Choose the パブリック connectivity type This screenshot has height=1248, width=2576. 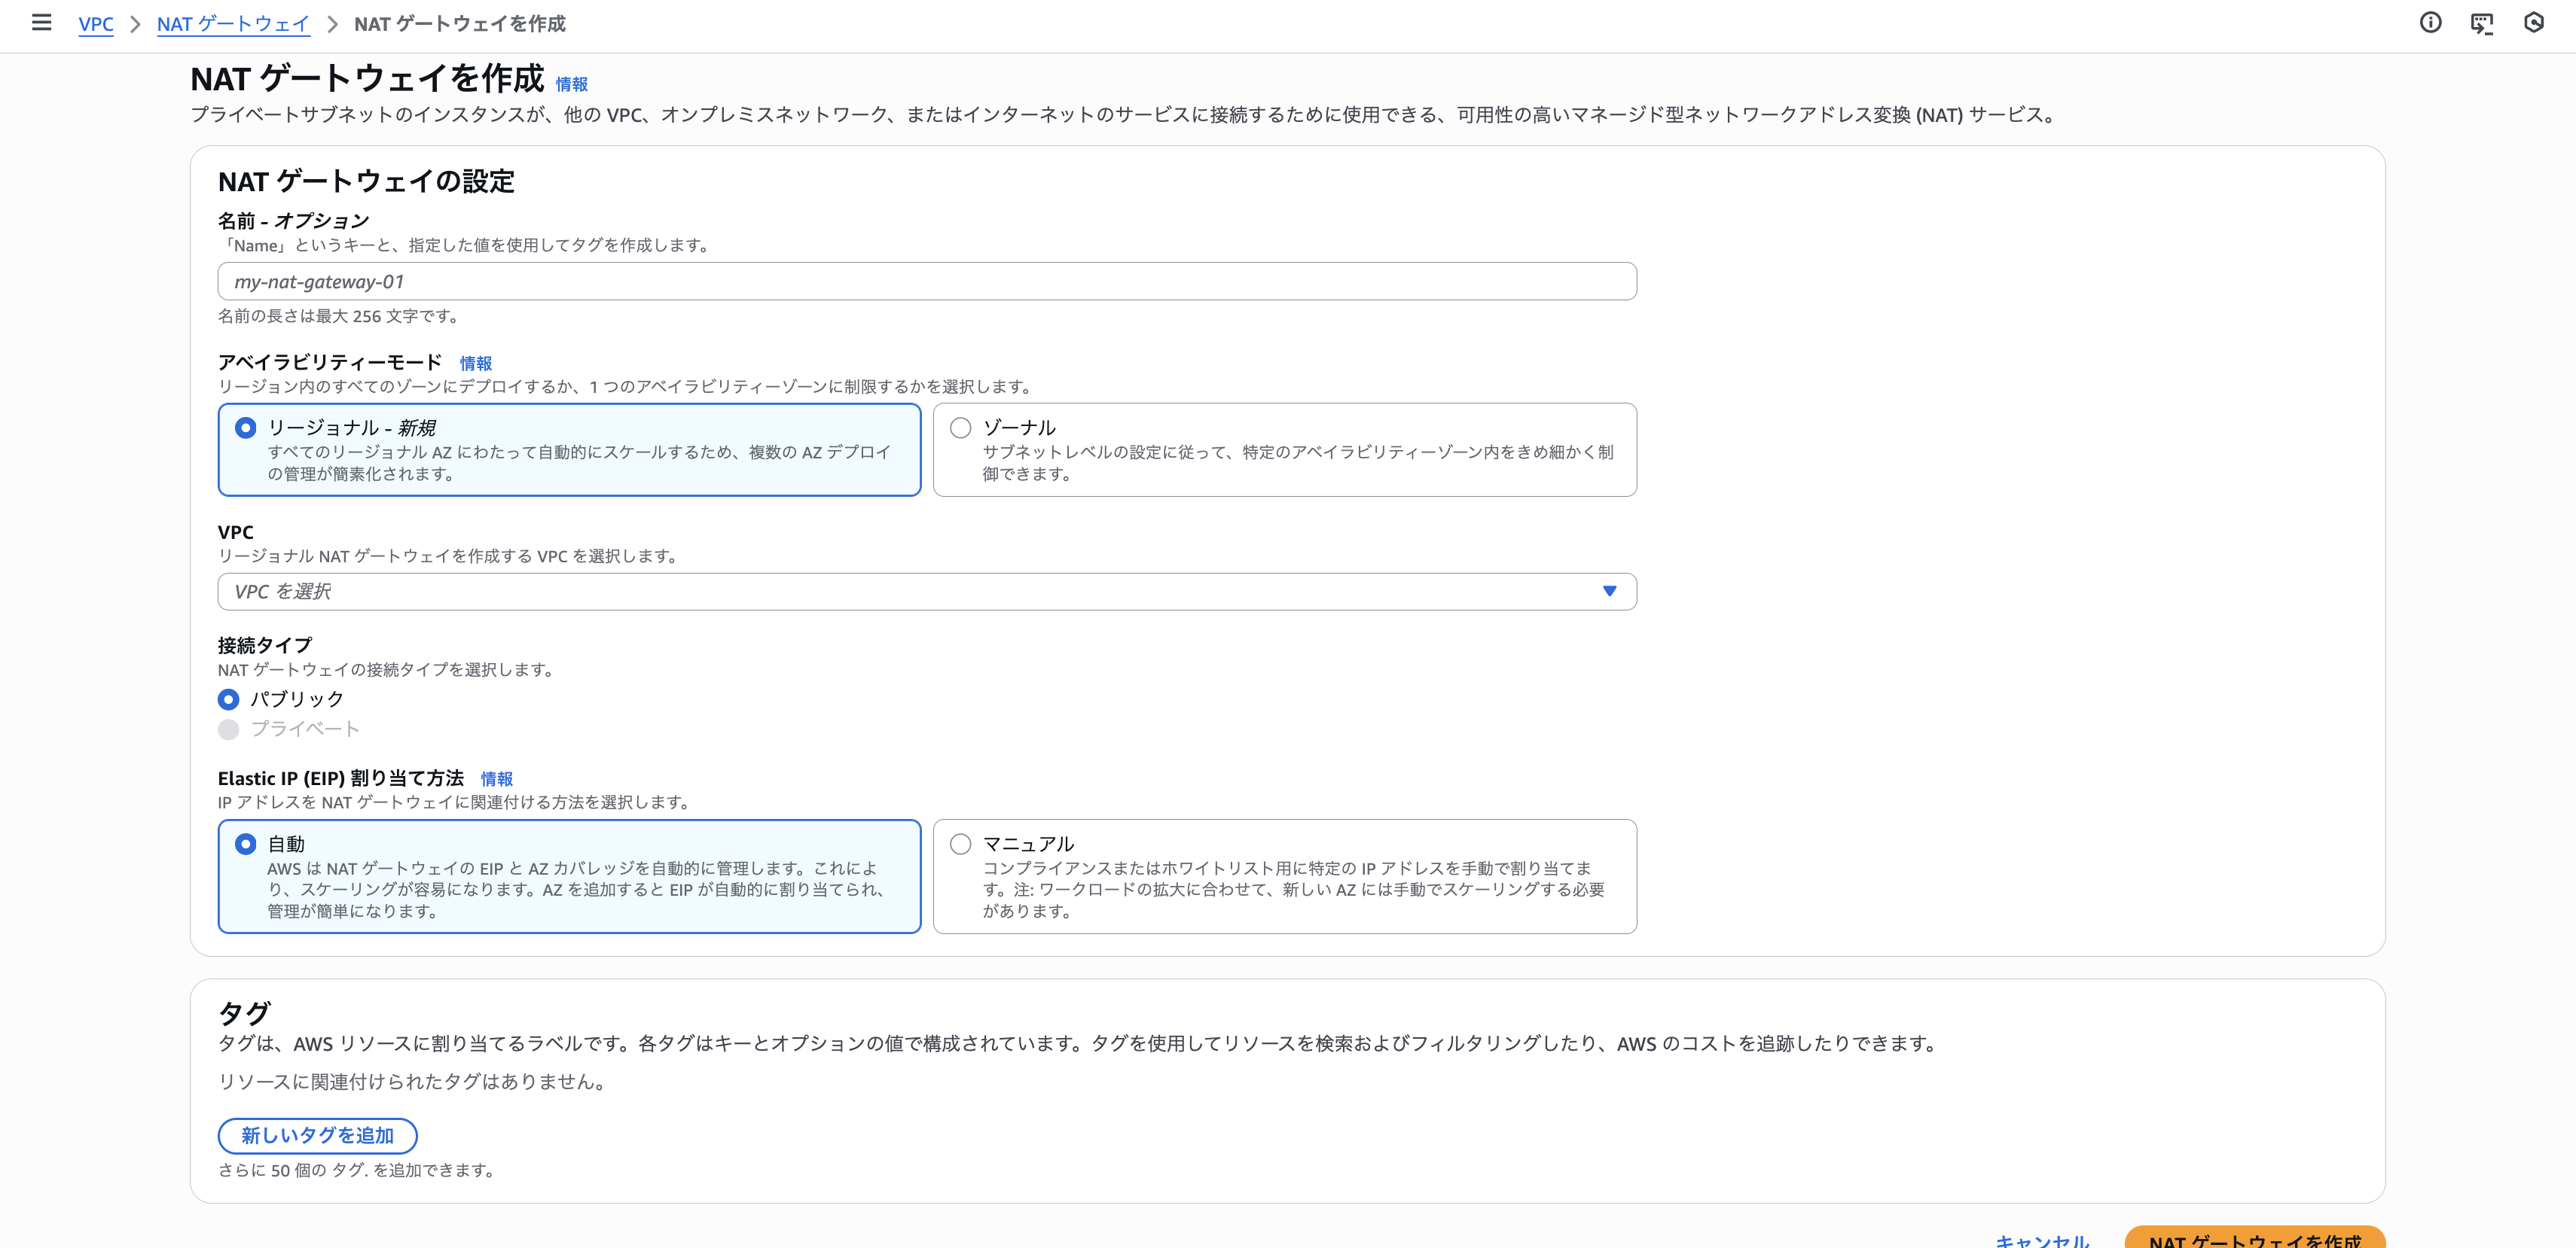pyautogui.click(x=228, y=699)
